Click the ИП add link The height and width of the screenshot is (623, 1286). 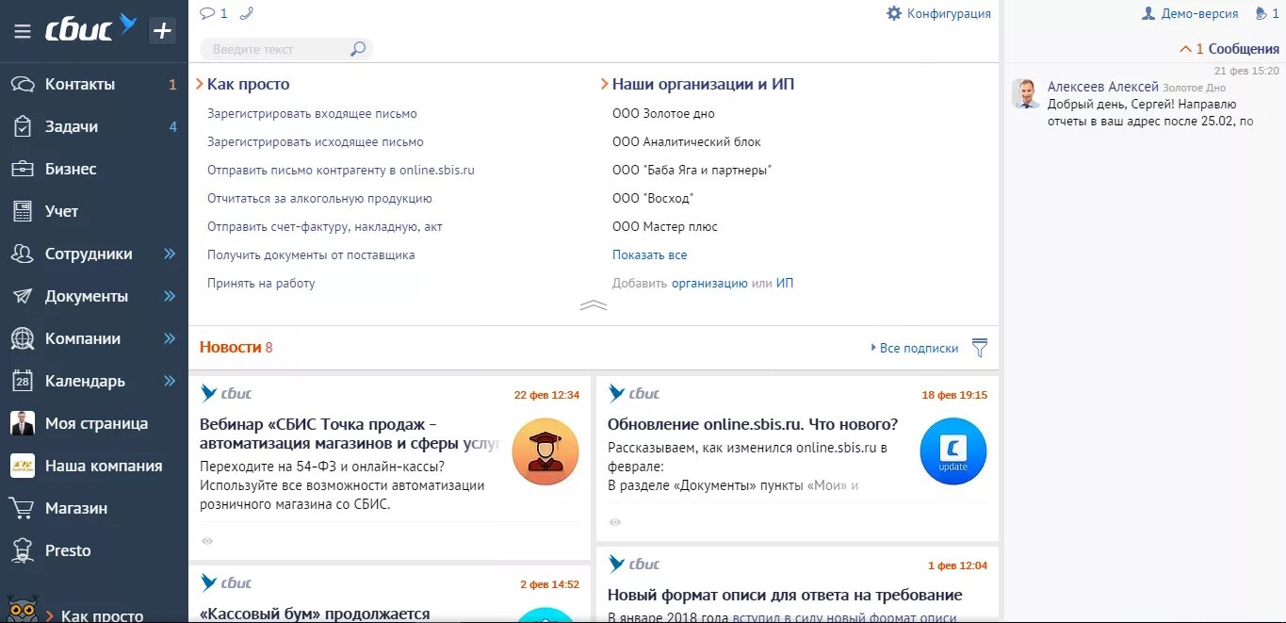(785, 284)
